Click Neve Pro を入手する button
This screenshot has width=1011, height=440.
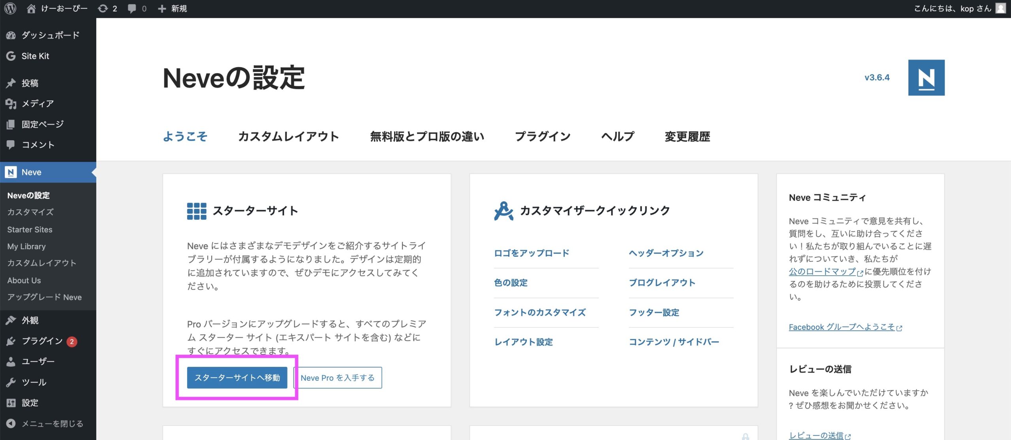pyautogui.click(x=338, y=378)
